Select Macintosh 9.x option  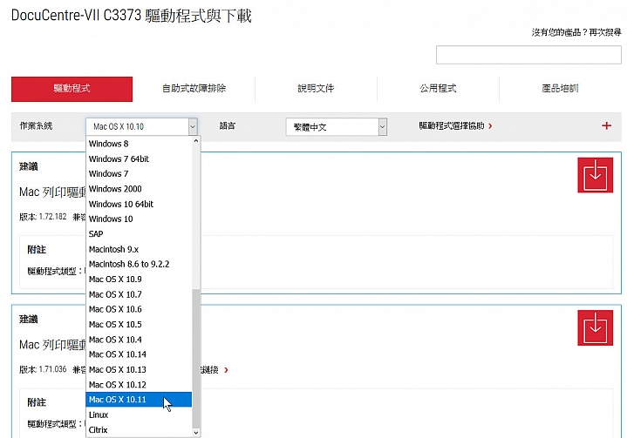pyautogui.click(x=139, y=249)
